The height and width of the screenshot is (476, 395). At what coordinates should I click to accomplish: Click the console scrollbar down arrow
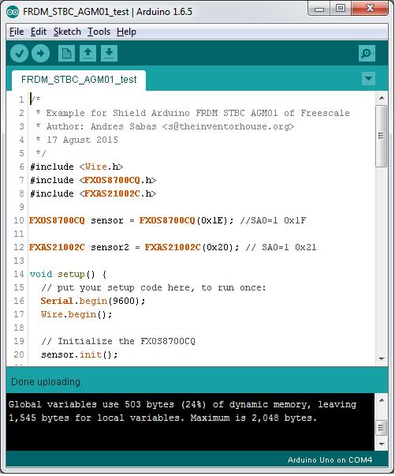click(382, 444)
